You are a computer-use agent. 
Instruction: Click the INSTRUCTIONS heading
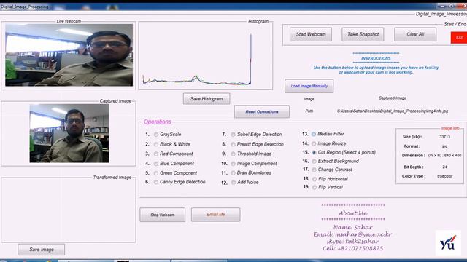(376, 58)
